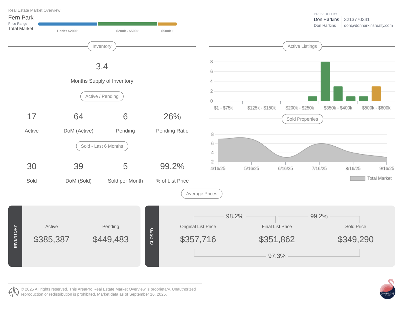Click the dark INVENTORY vertical panel tab
Image resolution: width=404 pixels, height=311 pixels.
pos(15,236)
